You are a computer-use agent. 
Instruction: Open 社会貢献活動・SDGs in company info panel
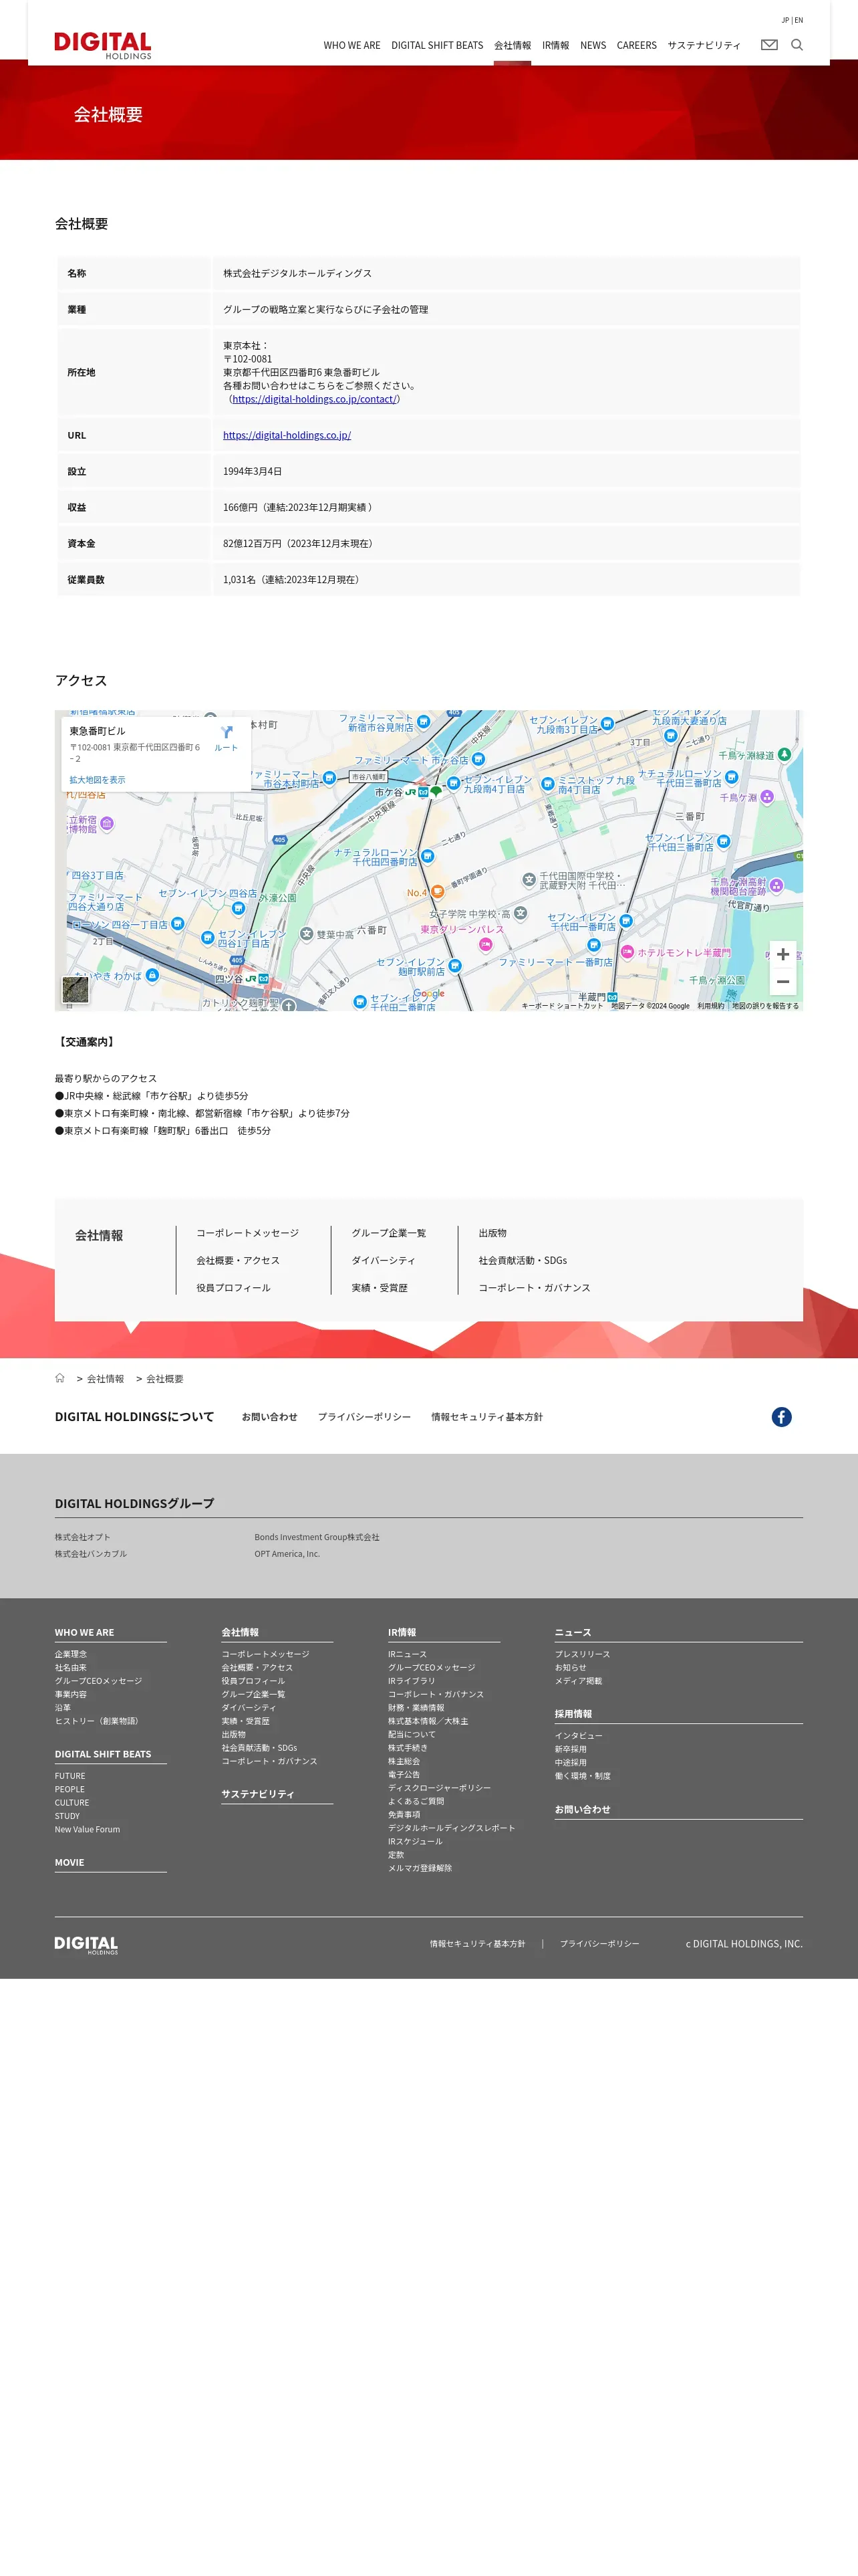(x=523, y=1260)
